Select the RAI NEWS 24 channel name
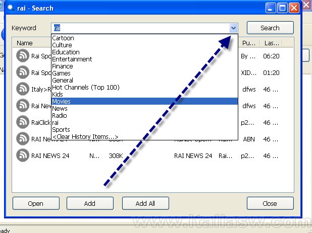This screenshot has height=233, width=312. [50, 156]
